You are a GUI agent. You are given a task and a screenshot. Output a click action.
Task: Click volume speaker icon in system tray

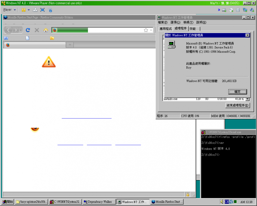[x=222, y=202]
